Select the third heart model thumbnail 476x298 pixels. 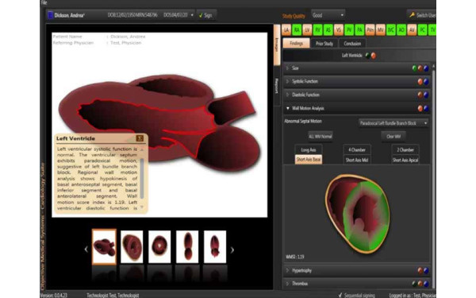159,246
